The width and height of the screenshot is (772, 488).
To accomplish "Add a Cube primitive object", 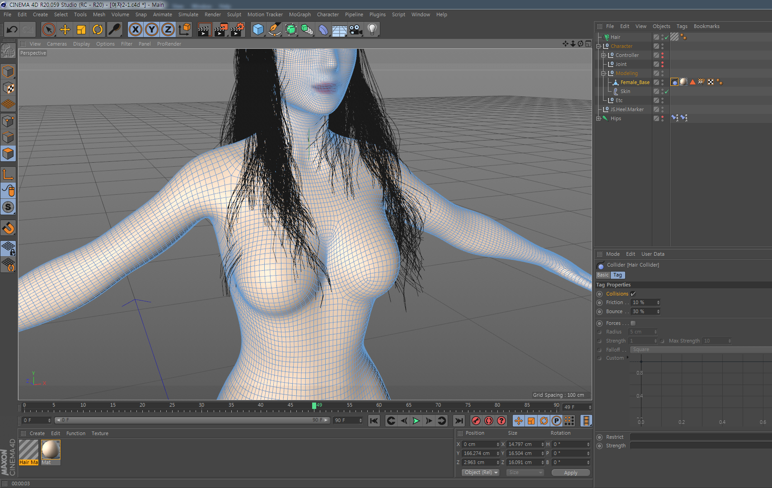I will pyautogui.click(x=258, y=30).
